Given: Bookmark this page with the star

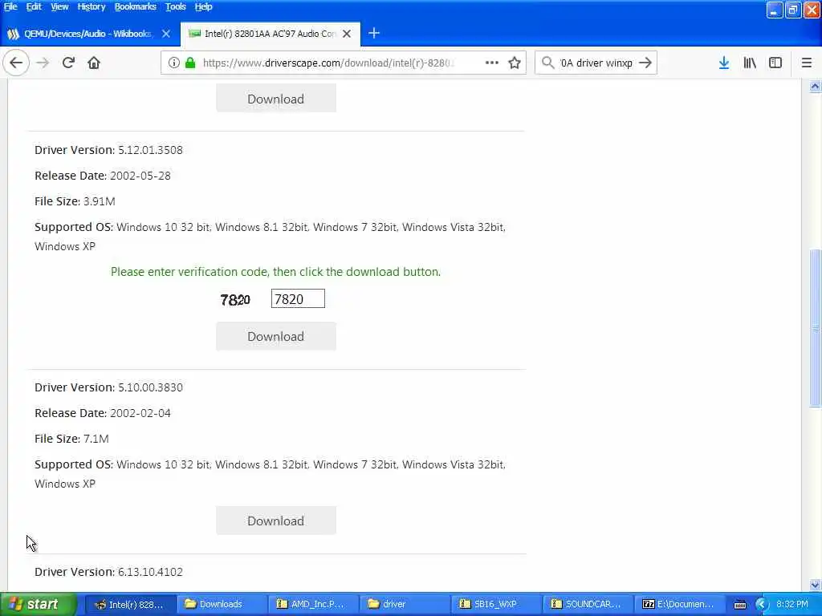Looking at the screenshot, I should [515, 63].
